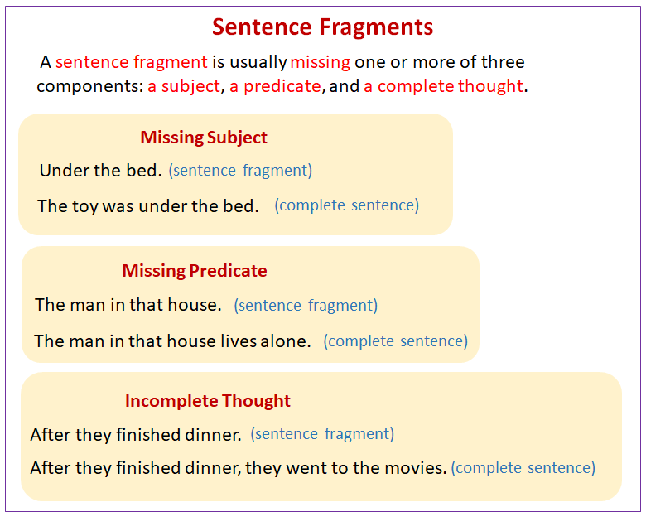Click the "Missing Predicate" heading
Screen dimensions: 646x517
[195, 271]
